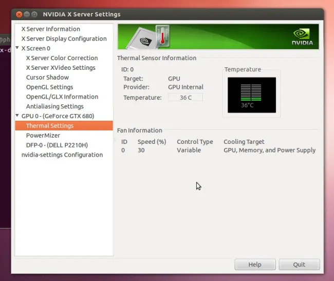Select GPU 0 - (GeForce GTX 680) entry
The height and width of the screenshot is (281, 334).
(x=58, y=116)
